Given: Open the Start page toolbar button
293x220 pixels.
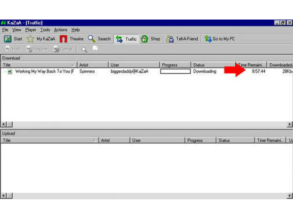Looking at the screenshot, I should tap(13, 39).
